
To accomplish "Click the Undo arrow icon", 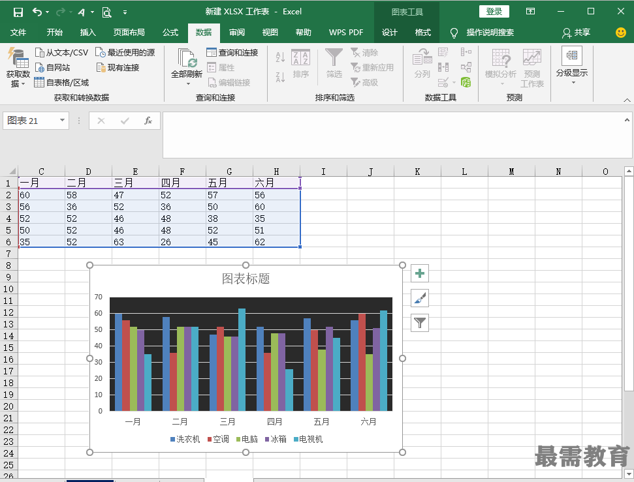I will [37, 12].
